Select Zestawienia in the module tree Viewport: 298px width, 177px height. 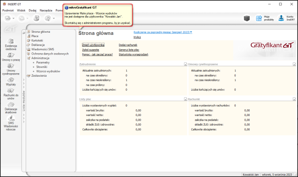tap(39, 75)
